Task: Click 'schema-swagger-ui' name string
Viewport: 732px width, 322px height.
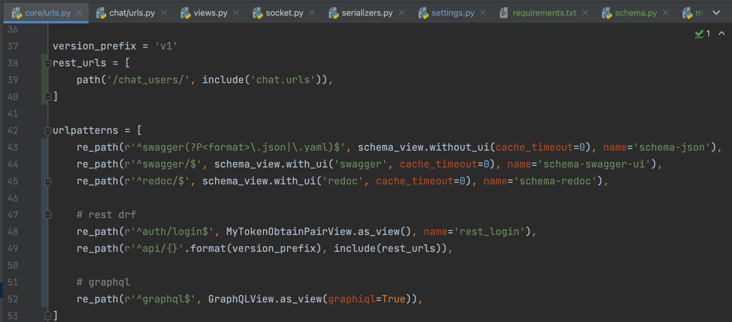Action: point(595,164)
